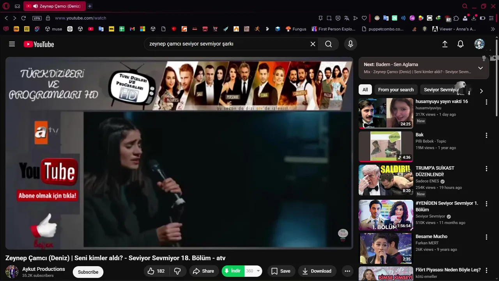Select the Seviyor Sevmiyor chip

(x=441, y=90)
